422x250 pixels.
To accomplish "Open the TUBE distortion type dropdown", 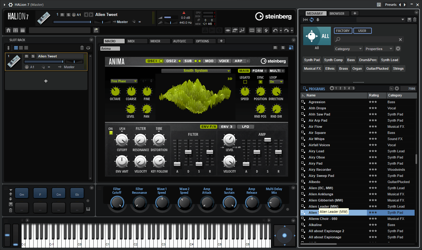I will [159, 130].
